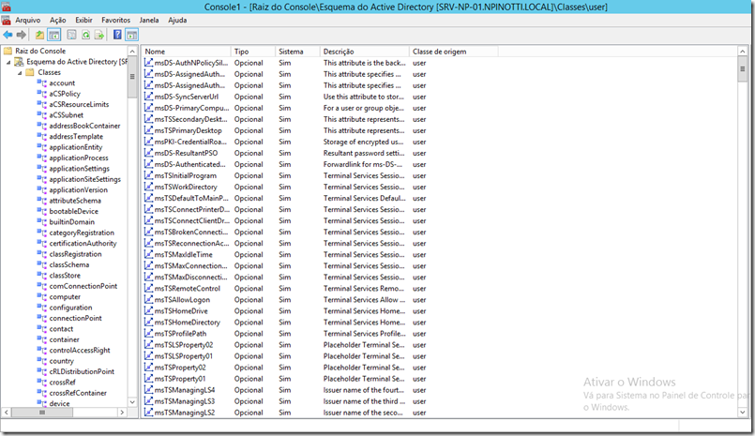
Task: Open the Janela menu
Action: click(149, 21)
